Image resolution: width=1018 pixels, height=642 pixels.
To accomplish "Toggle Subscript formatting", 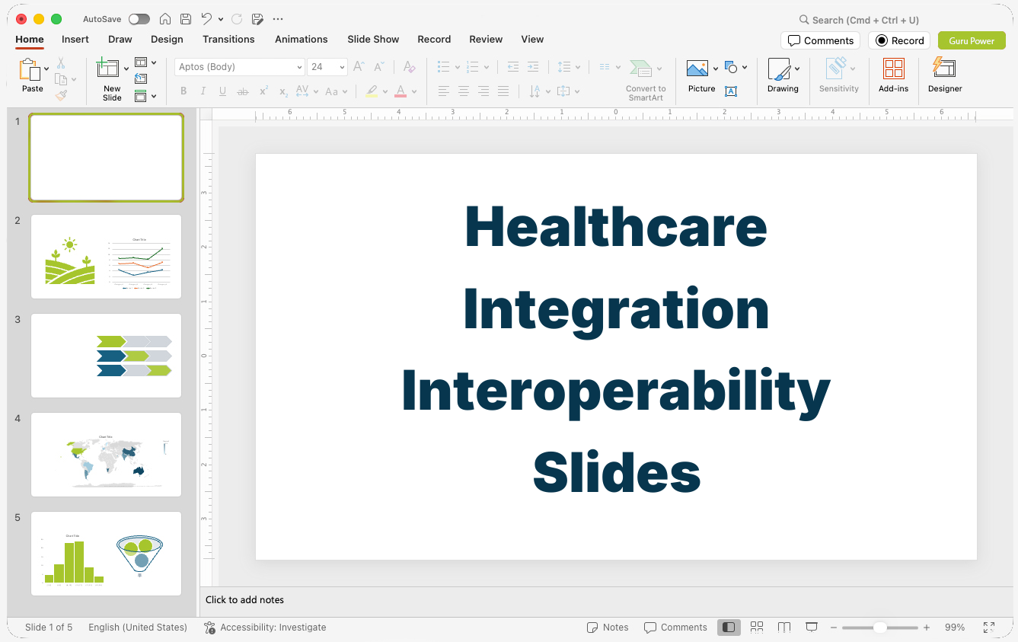I will point(283,91).
